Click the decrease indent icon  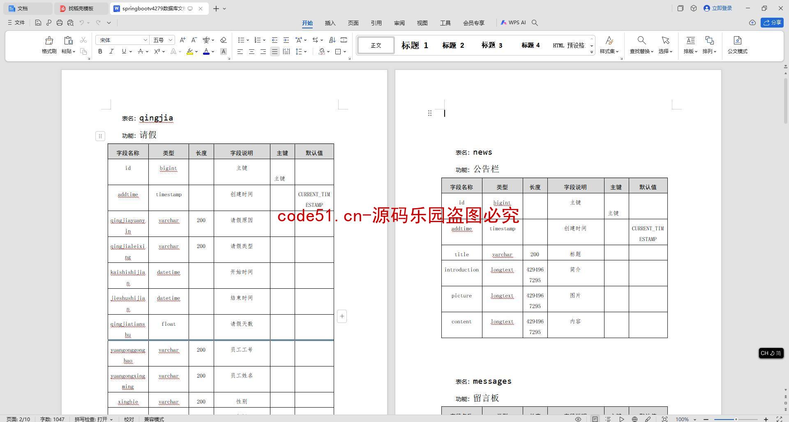pos(275,40)
